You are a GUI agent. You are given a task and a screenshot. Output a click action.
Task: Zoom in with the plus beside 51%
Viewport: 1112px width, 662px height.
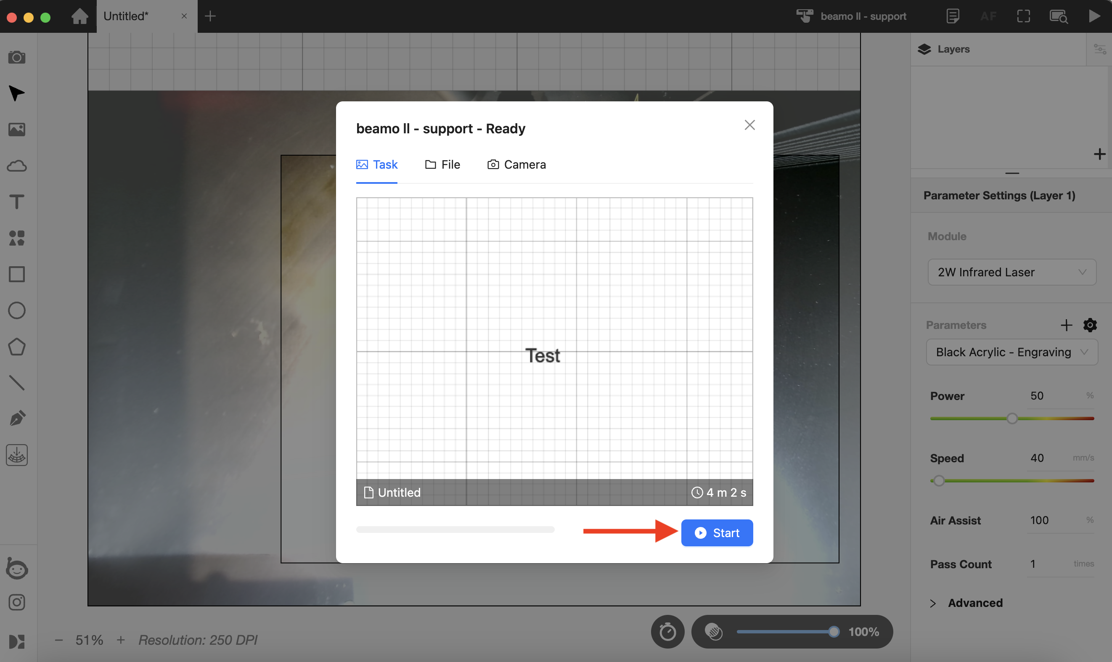click(x=121, y=640)
